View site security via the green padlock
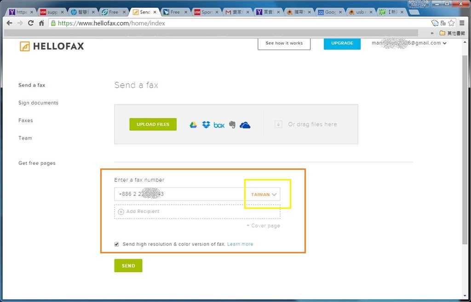Screen dimensions: 471x302 pyautogui.click(x=53, y=23)
